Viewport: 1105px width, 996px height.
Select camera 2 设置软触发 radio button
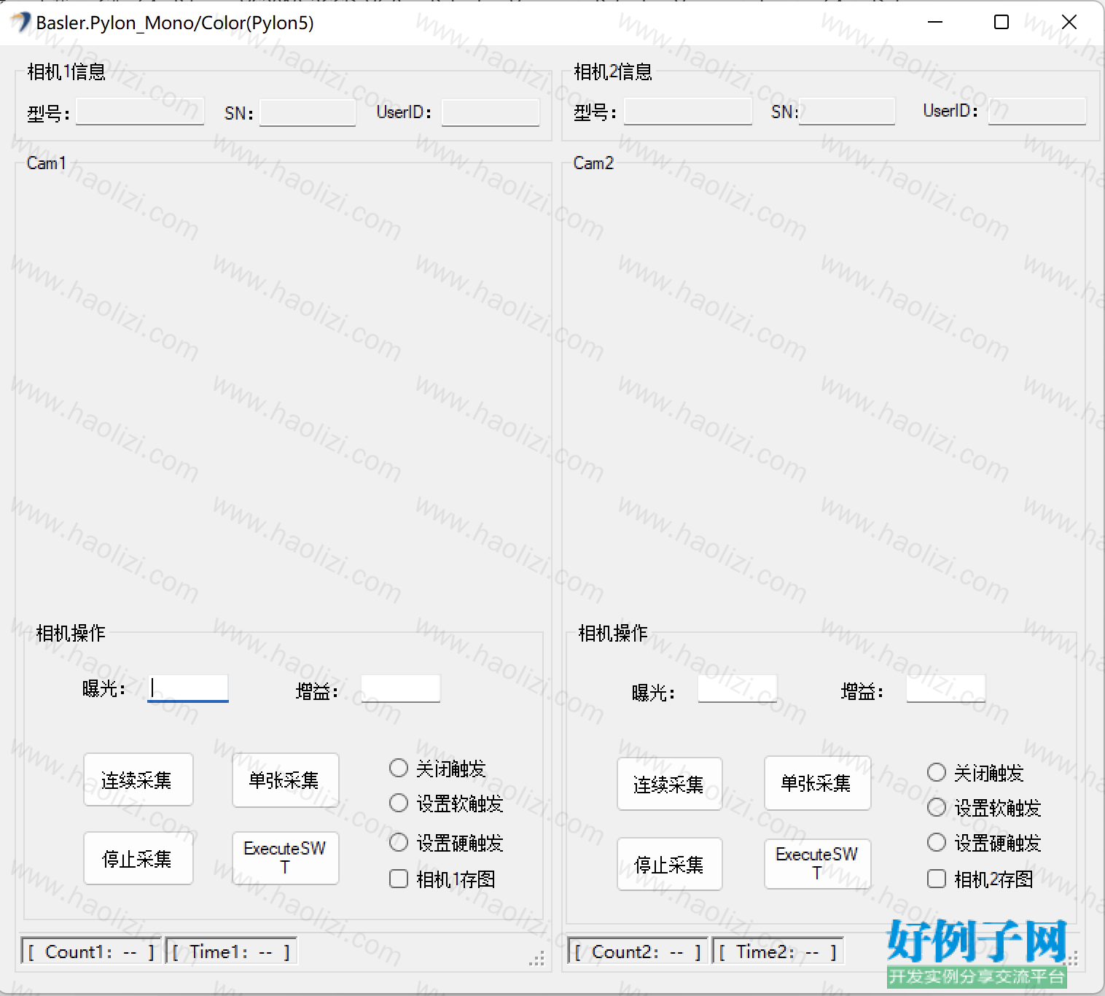tap(937, 807)
